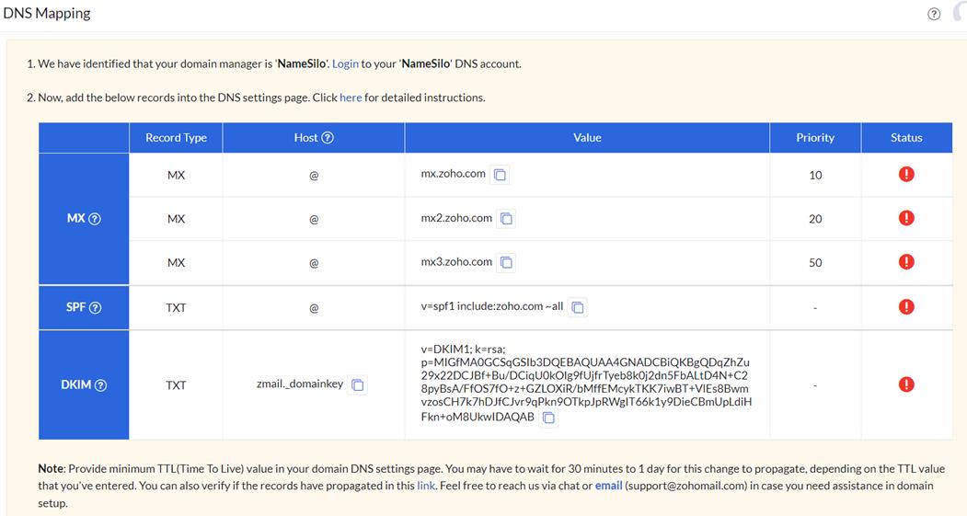Open the 'here' detailed instructions link
Image resolution: width=967 pixels, height=516 pixels.
click(x=351, y=97)
